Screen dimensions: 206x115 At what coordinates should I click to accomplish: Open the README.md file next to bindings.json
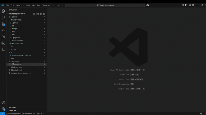click(27, 70)
